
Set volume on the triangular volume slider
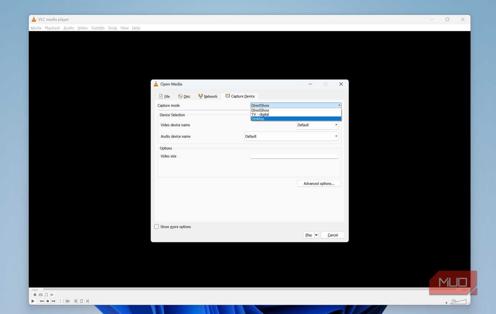click(458, 302)
